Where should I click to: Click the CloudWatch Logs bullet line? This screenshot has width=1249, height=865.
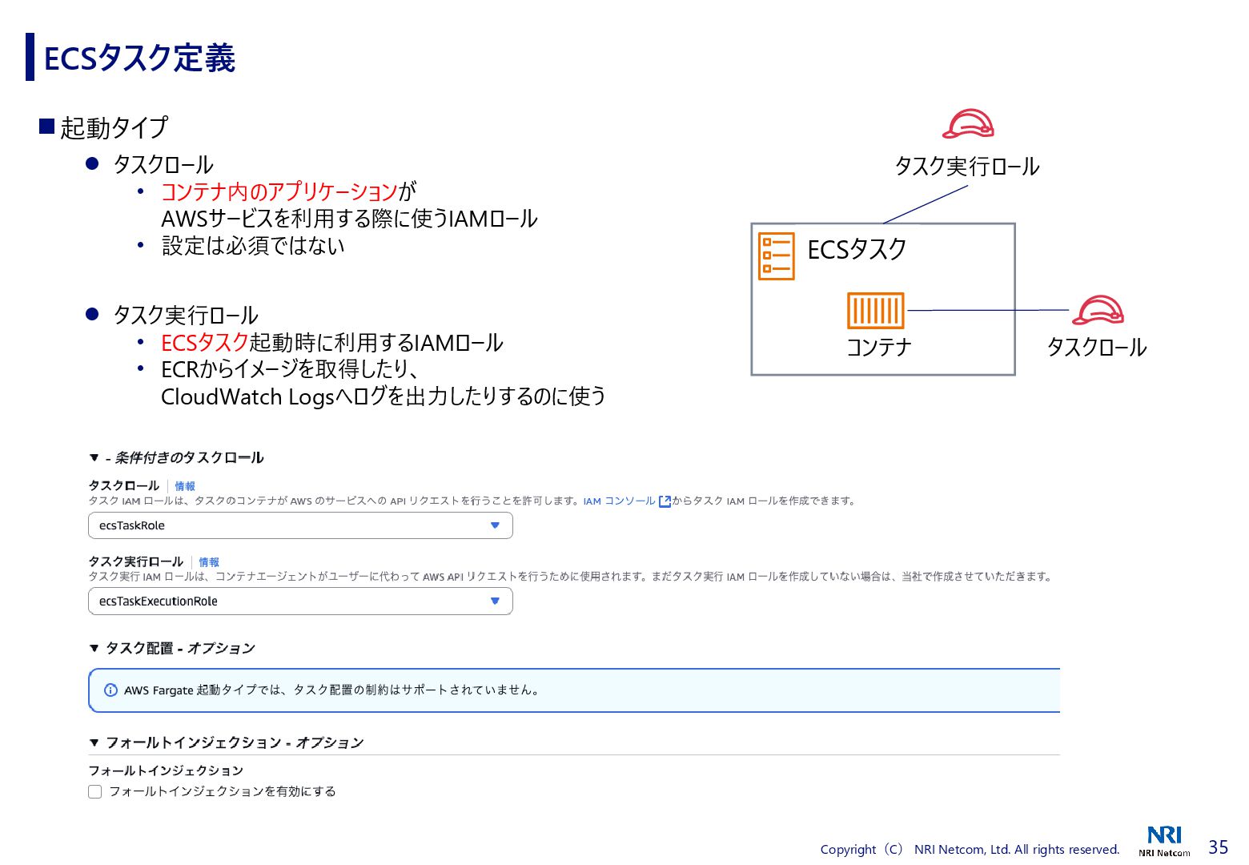384,396
